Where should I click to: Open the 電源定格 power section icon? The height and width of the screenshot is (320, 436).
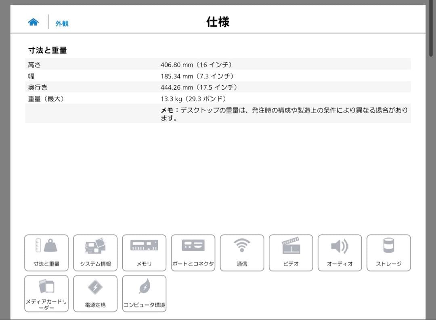pyautogui.click(x=95, y=294)
